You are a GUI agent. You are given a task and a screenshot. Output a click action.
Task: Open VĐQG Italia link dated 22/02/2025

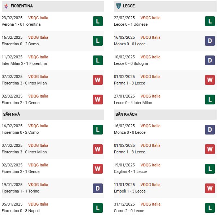click(150, 18)
